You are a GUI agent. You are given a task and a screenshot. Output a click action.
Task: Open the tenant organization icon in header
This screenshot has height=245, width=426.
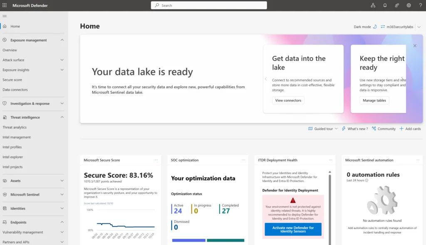pos(373,5)
